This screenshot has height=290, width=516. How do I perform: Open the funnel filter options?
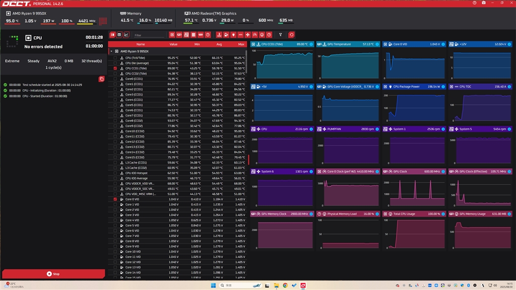pos(280,35)
